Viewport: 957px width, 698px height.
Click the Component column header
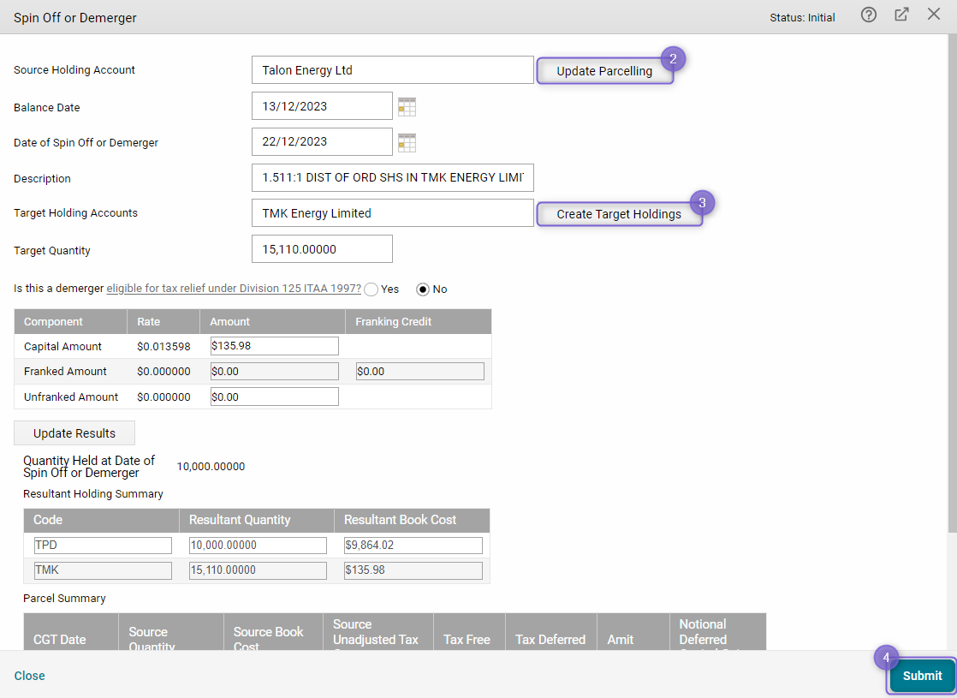[x=70, y=322]
